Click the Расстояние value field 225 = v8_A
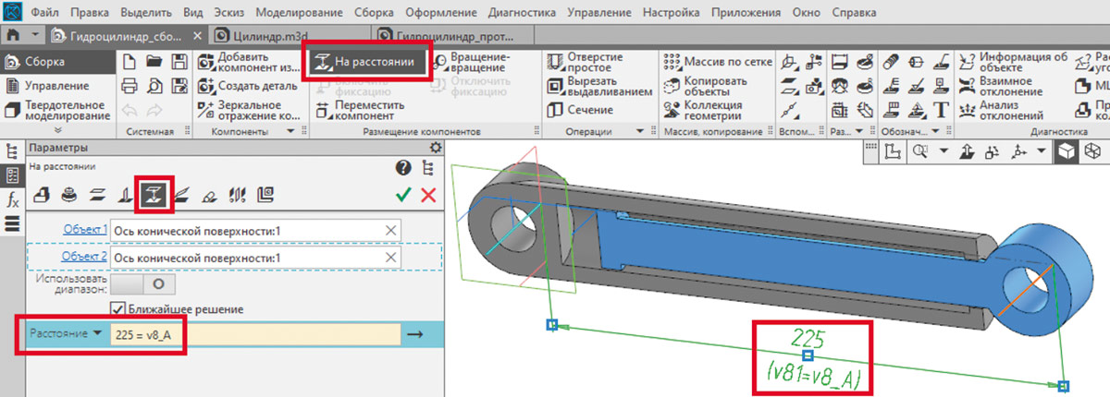 (255, 334)
